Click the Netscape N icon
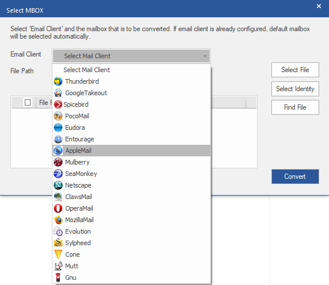 [58, 185]
